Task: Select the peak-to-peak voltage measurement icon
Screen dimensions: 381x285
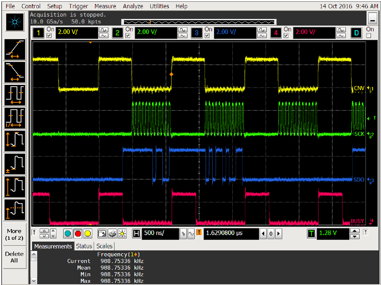Action: click(15, 141)
